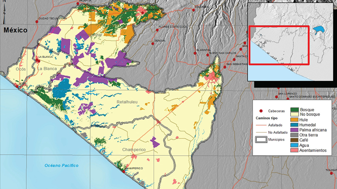Click the México country label
Screen dimensions: 337x189
[15, 30]
